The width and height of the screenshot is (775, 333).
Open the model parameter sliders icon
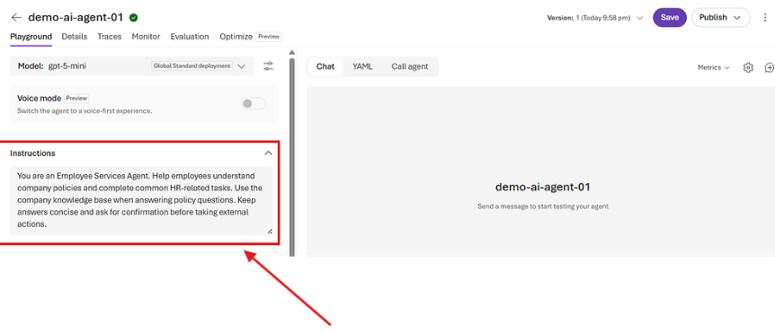click(x=269, y=66)
